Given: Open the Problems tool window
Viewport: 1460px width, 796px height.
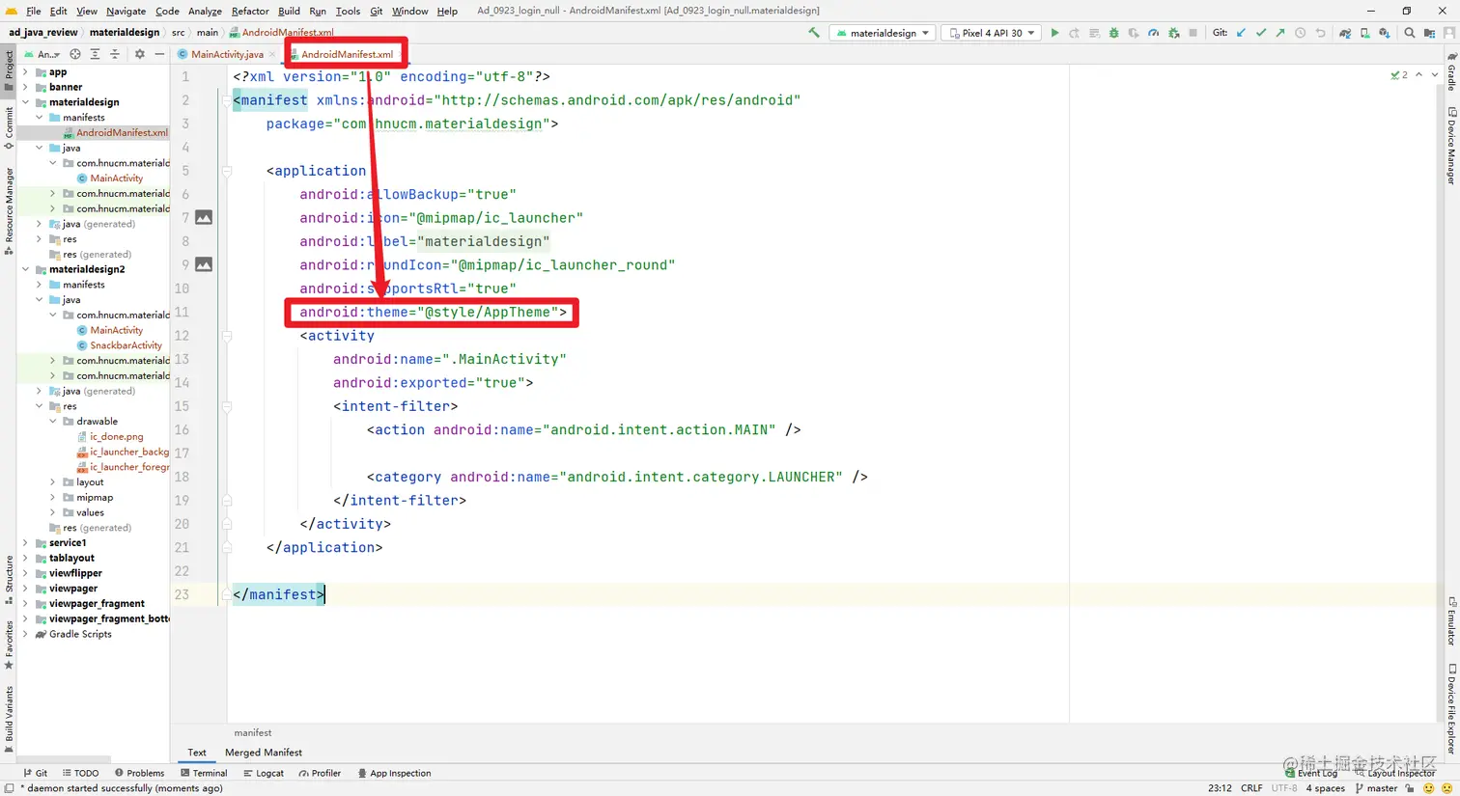Looking at the screenshot, I should (x=139, y=773).
